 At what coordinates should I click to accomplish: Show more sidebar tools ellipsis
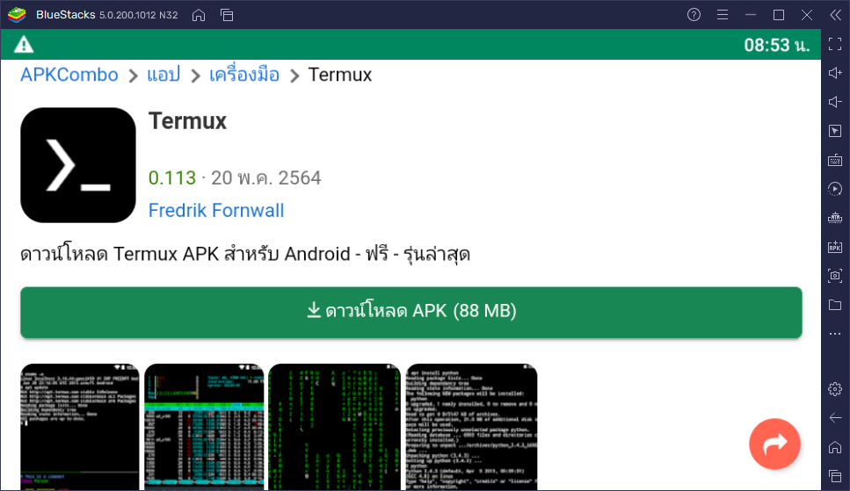835,334
